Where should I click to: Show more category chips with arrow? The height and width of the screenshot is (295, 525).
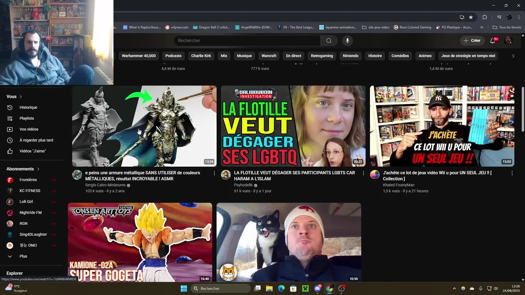point(513,56)
